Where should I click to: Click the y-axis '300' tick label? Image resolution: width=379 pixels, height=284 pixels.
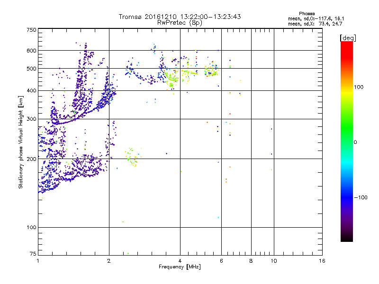pyautogui.click(x=31, y=119)
